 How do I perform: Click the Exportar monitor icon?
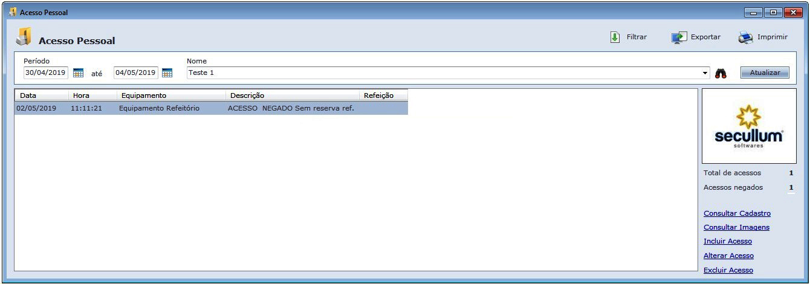(679, 37)
